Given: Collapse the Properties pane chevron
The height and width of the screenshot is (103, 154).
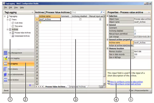Looking at the screenshot, I should pyautogui.click(x=149, y=12).
